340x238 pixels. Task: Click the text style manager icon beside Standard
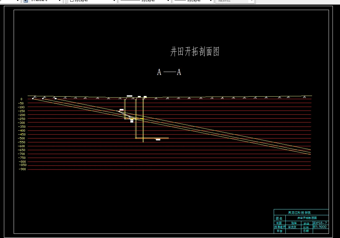26,1
